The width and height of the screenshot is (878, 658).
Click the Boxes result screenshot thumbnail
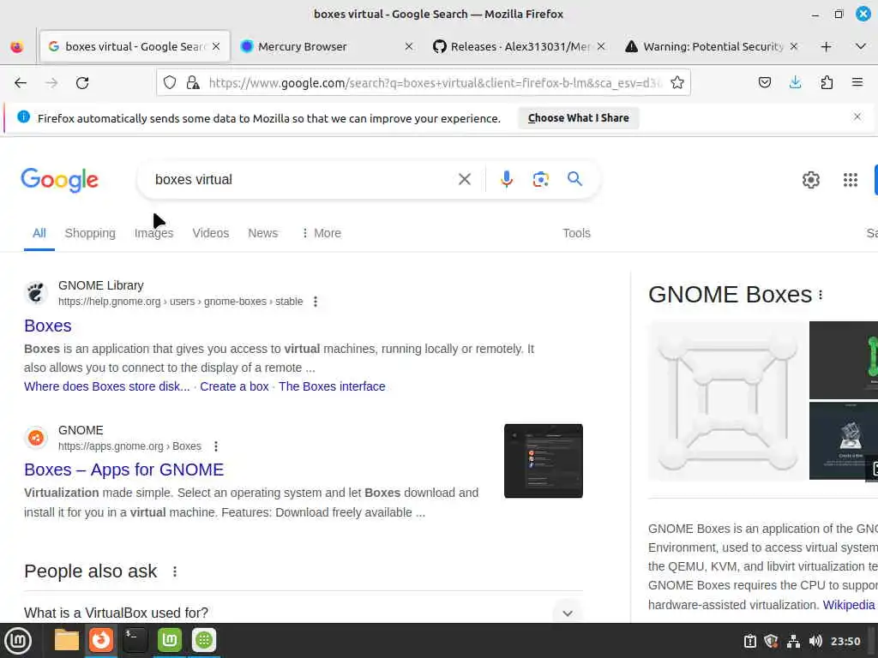click(x=543, y=460)
